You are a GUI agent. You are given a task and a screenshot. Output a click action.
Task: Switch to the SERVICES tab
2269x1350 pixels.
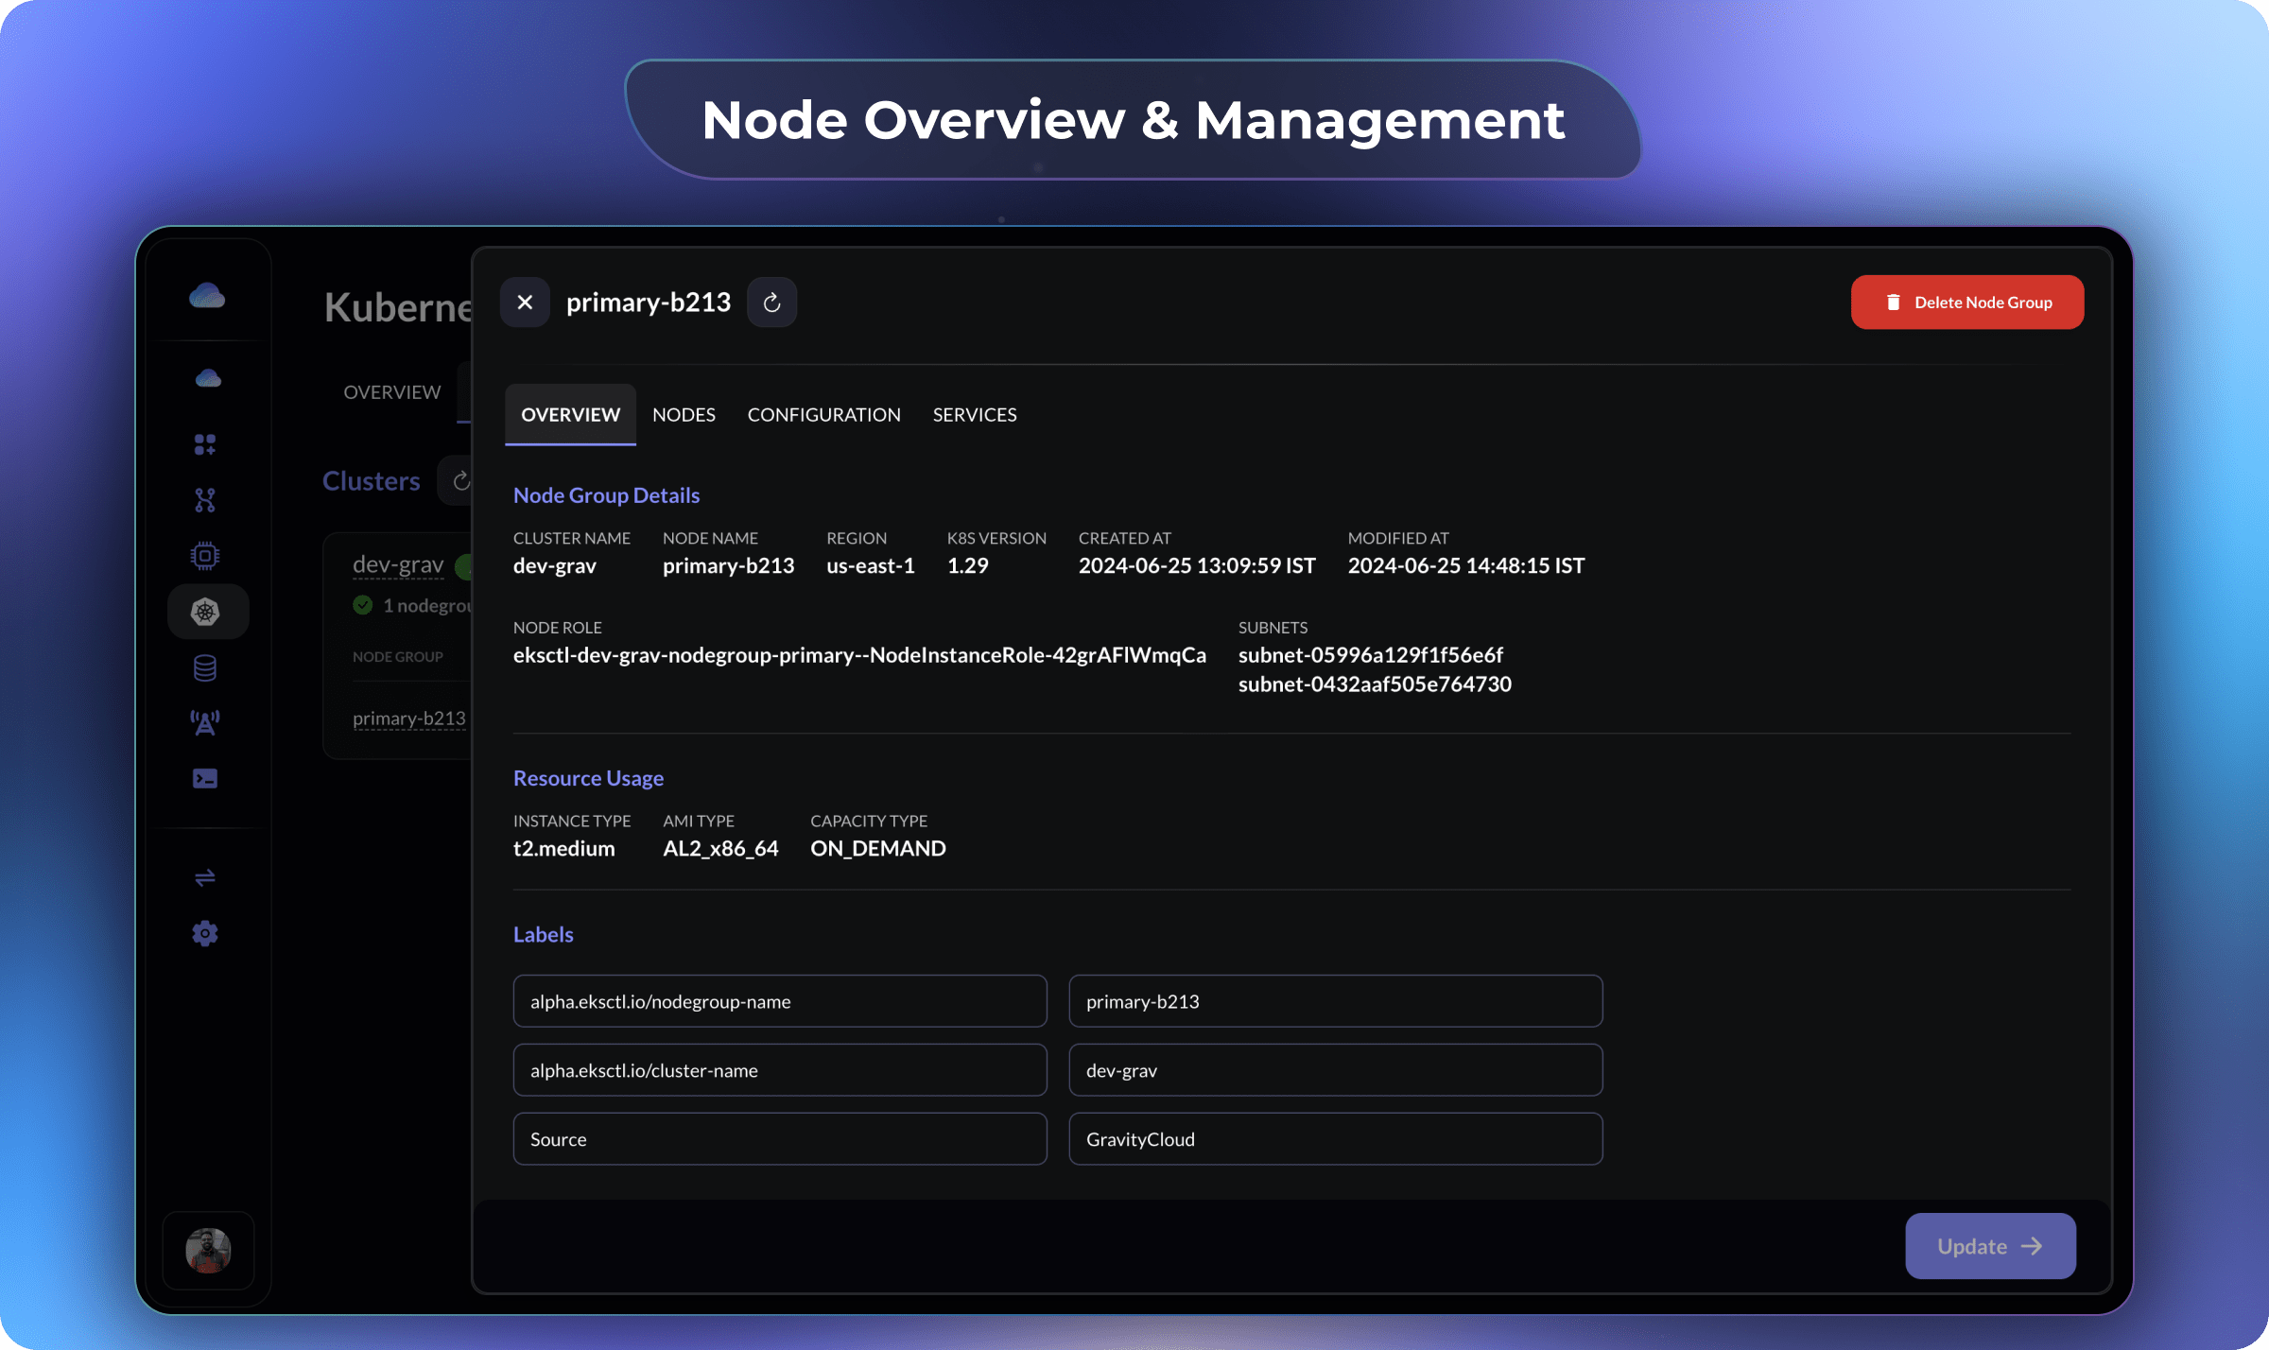974,414
